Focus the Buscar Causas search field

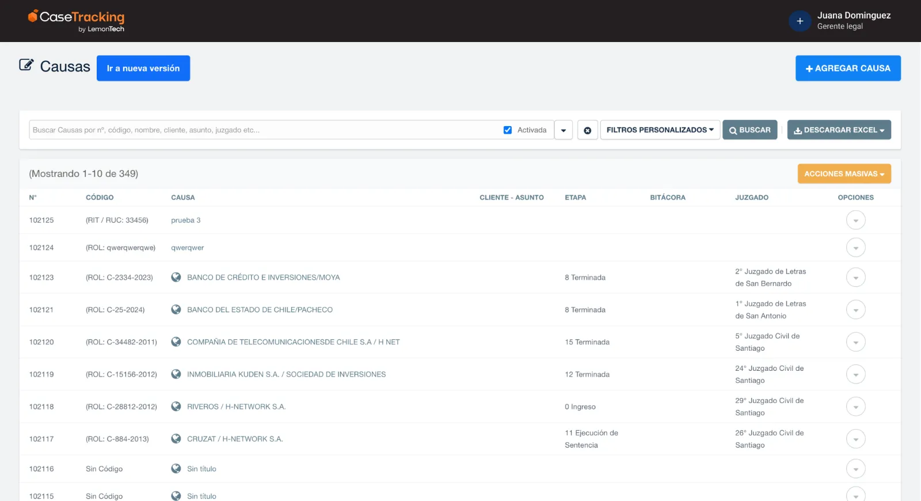[x=265, y=130]
